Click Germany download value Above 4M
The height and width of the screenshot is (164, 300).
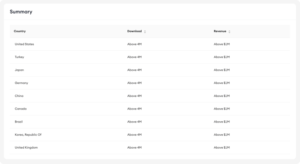pyautogui.click(x=134, y=83)
